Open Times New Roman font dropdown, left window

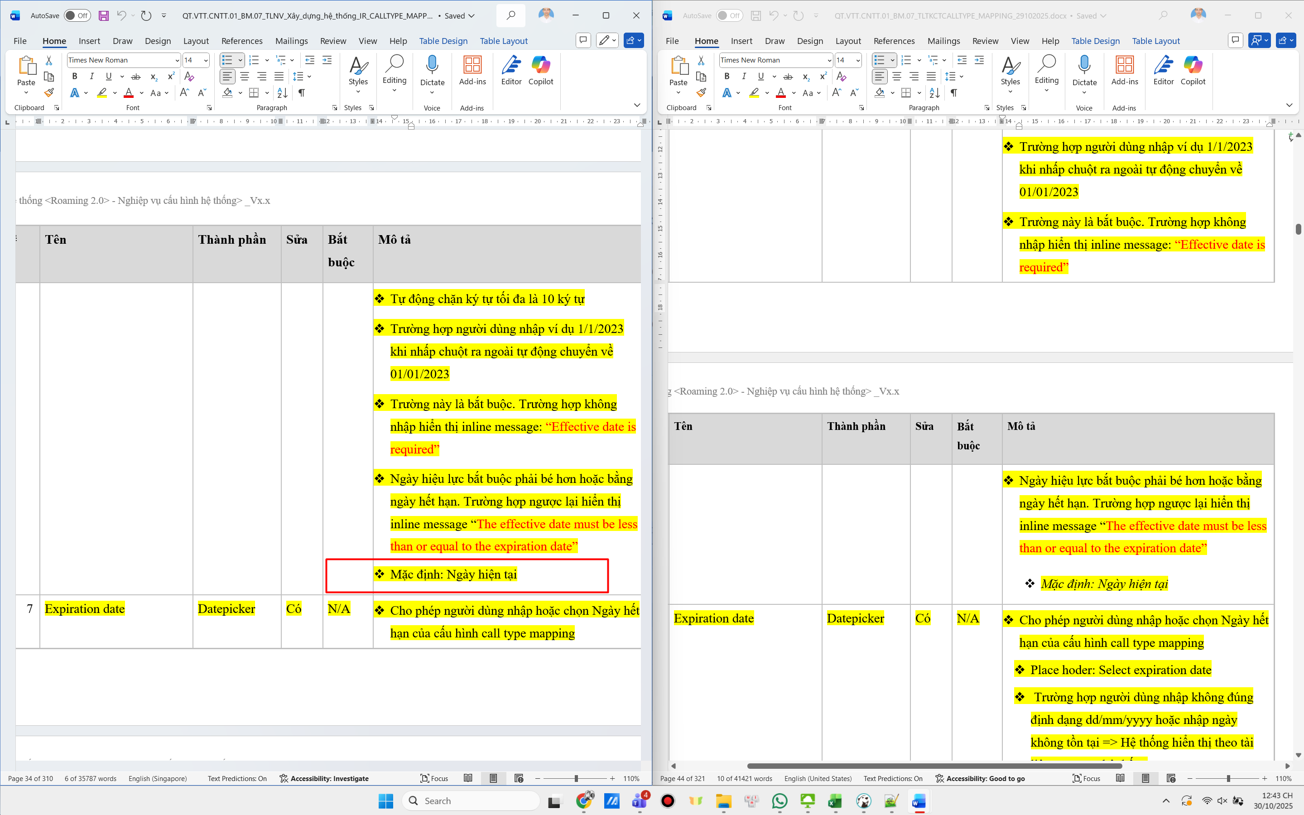pyautogui.click(x=177, y=60)
